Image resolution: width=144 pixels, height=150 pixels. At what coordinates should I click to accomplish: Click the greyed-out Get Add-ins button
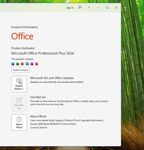(19, 103)
